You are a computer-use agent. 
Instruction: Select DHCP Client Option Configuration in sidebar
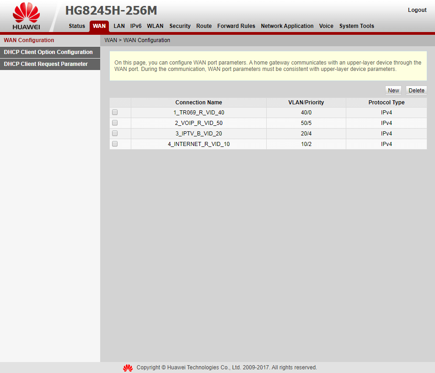point(48,52)
